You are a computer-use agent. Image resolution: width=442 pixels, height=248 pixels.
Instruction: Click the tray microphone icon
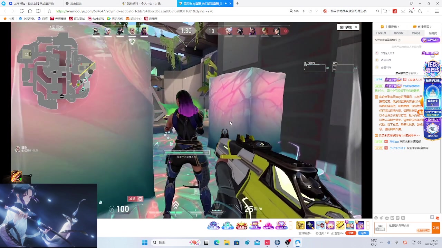(389, 242)
